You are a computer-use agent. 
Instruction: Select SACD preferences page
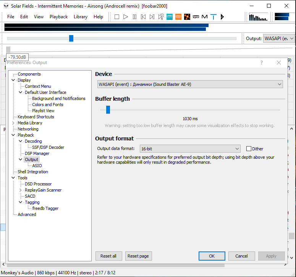(x=30, y=196)
